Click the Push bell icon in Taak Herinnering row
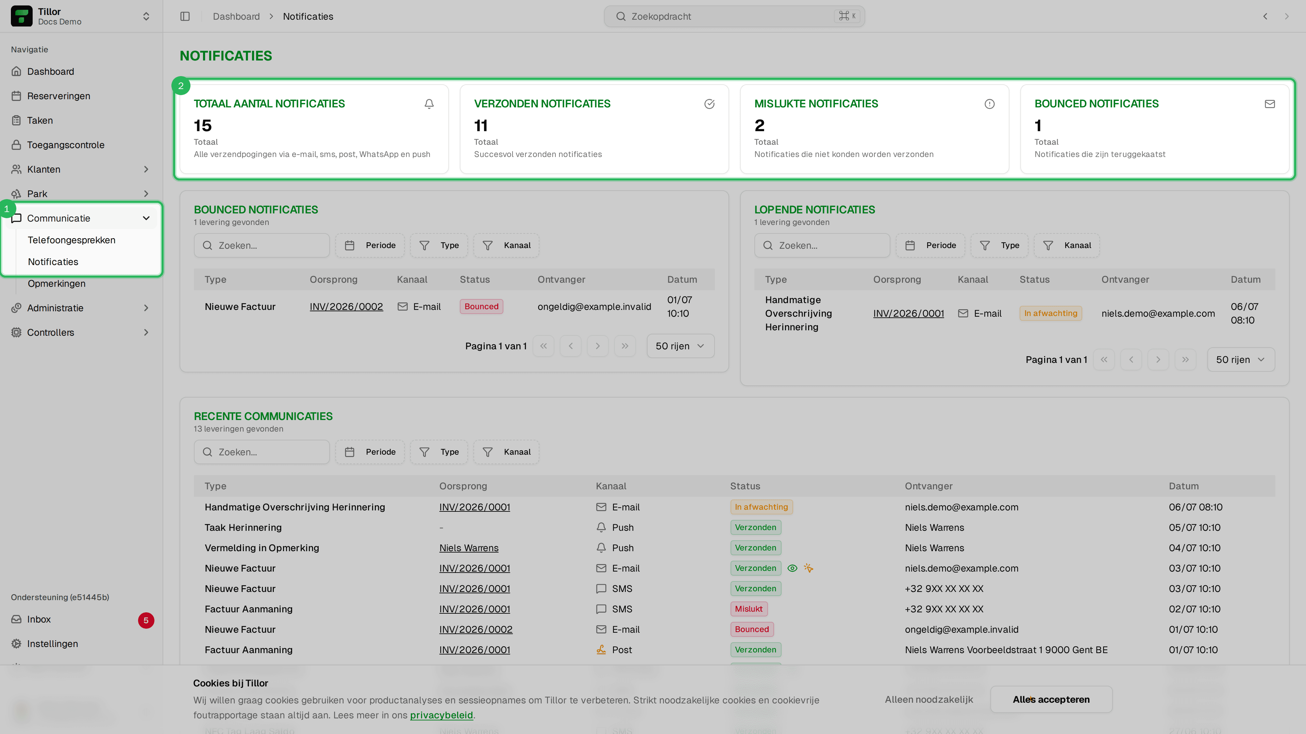The width and height of the screenshot is (1306, 734). [x=601, y=527]
